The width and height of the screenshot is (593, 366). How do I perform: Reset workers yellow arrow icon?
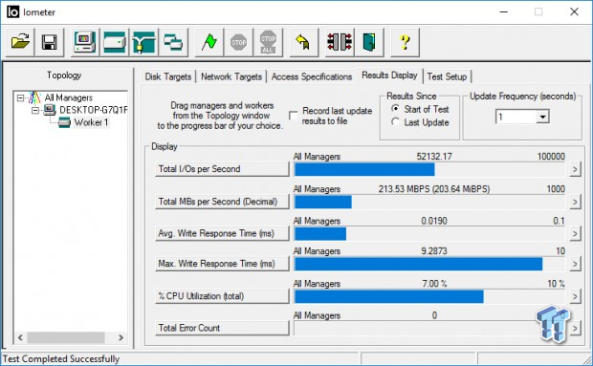(x=303, y=42)
